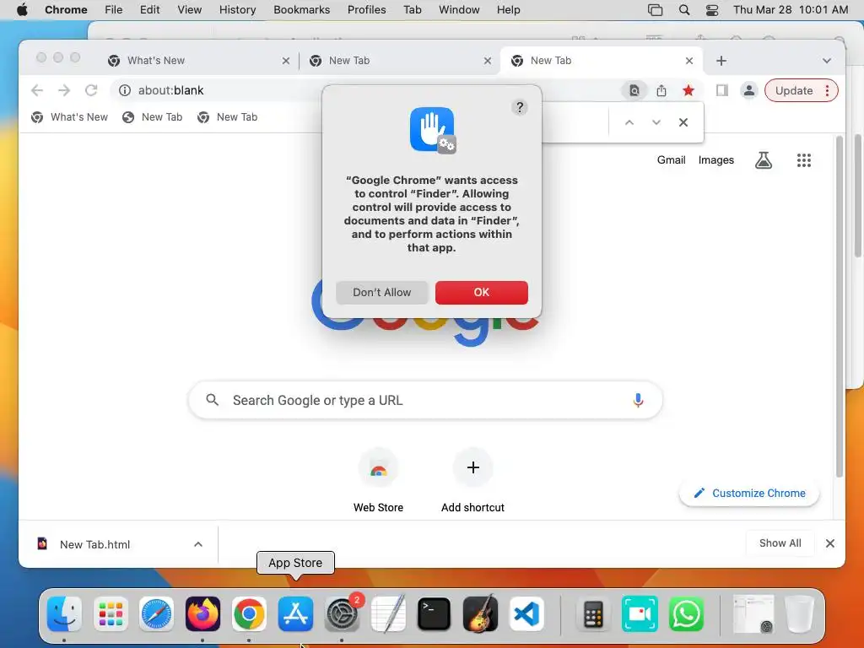Launch Visual Studio Code from the Dock
Image resolution: width=864 pixels, height=648 pixels.
526,614
